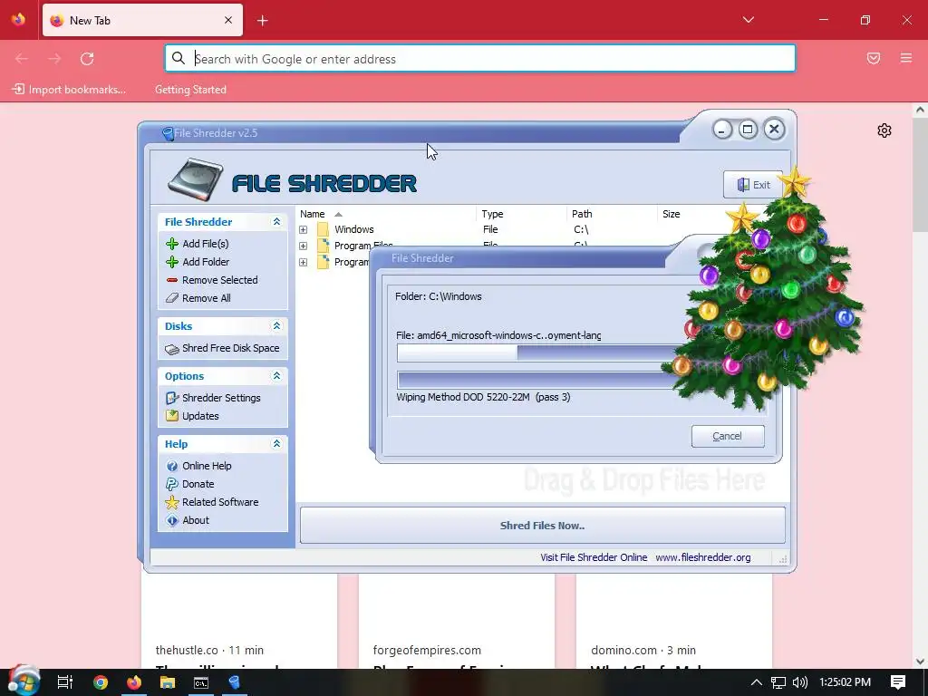Open Command Prompt from the taskbar
The image size is (928, 696).
coord(201,682)
